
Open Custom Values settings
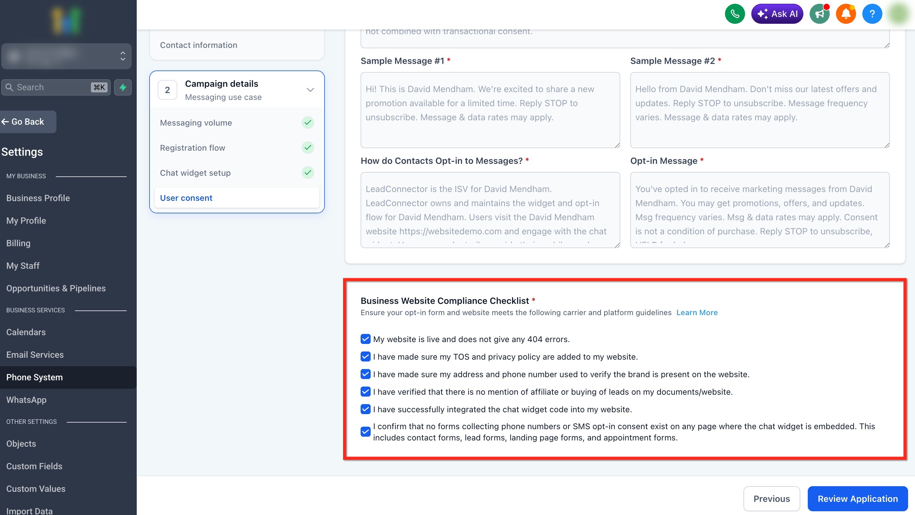(x=35, y=489)
